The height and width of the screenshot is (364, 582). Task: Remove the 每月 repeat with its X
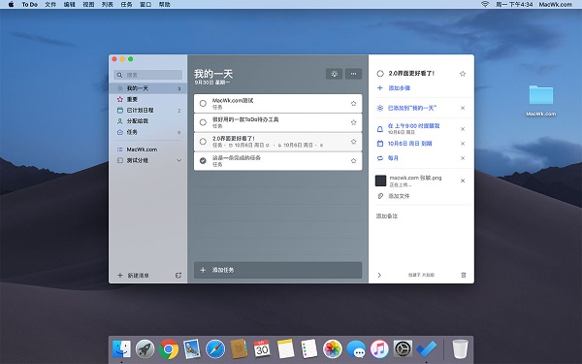[463, 158]
